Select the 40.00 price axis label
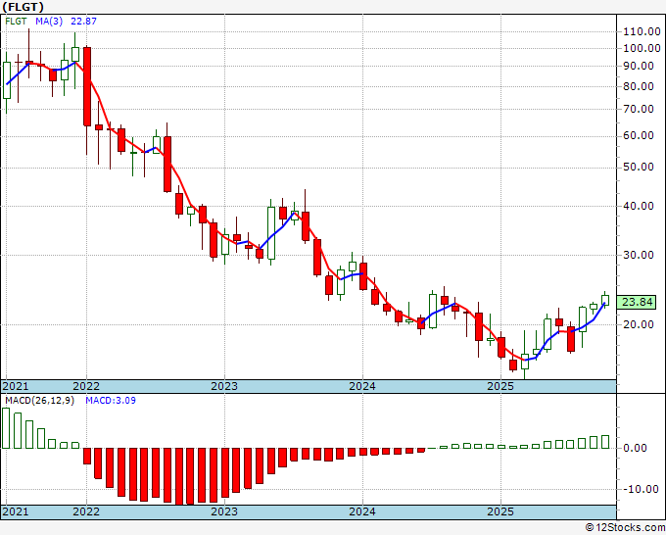Image resolution: width=666 pixels, height=535 pixels. click(x=638, y=206)
